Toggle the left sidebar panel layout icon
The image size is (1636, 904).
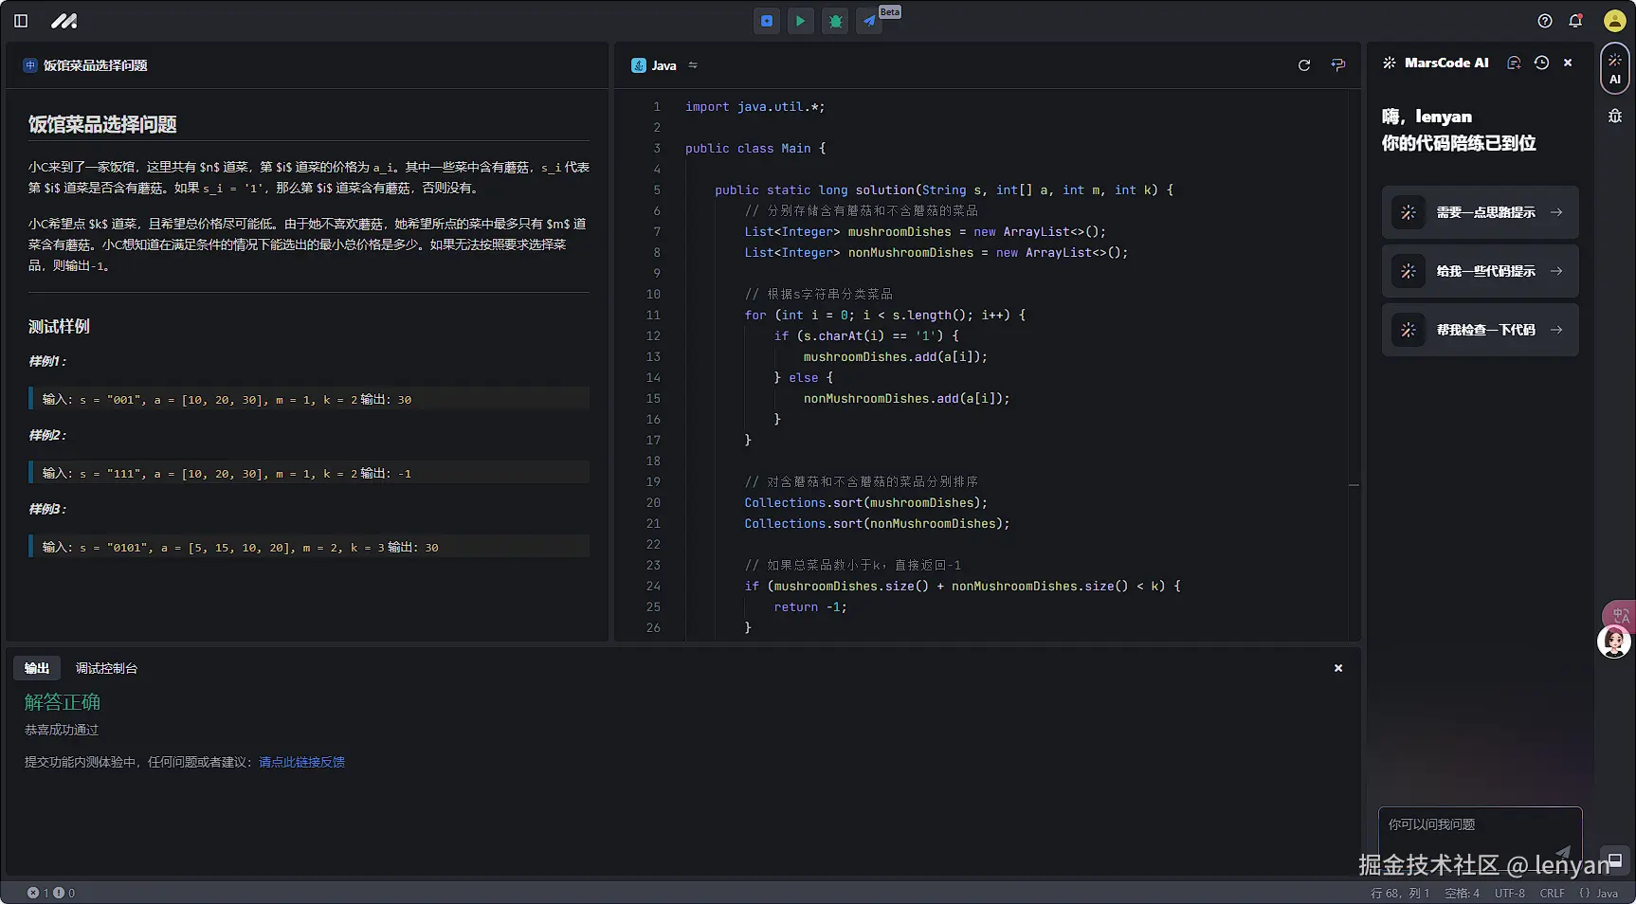click(x=21, y=21)
